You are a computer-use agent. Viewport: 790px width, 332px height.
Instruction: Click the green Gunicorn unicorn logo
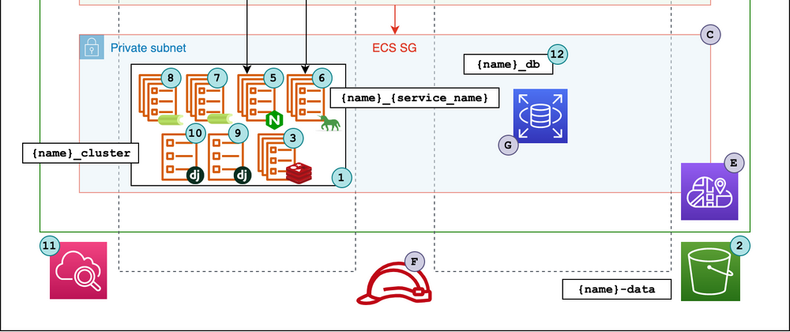329,122
